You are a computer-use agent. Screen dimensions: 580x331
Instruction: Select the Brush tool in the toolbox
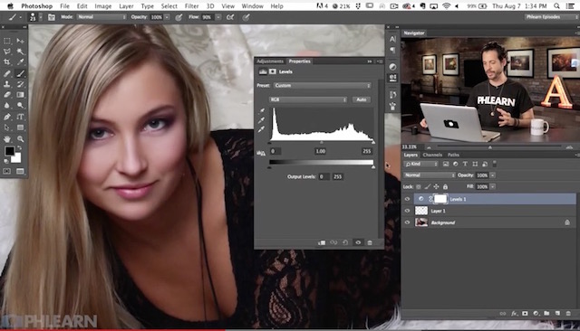(x=20, y=73)
